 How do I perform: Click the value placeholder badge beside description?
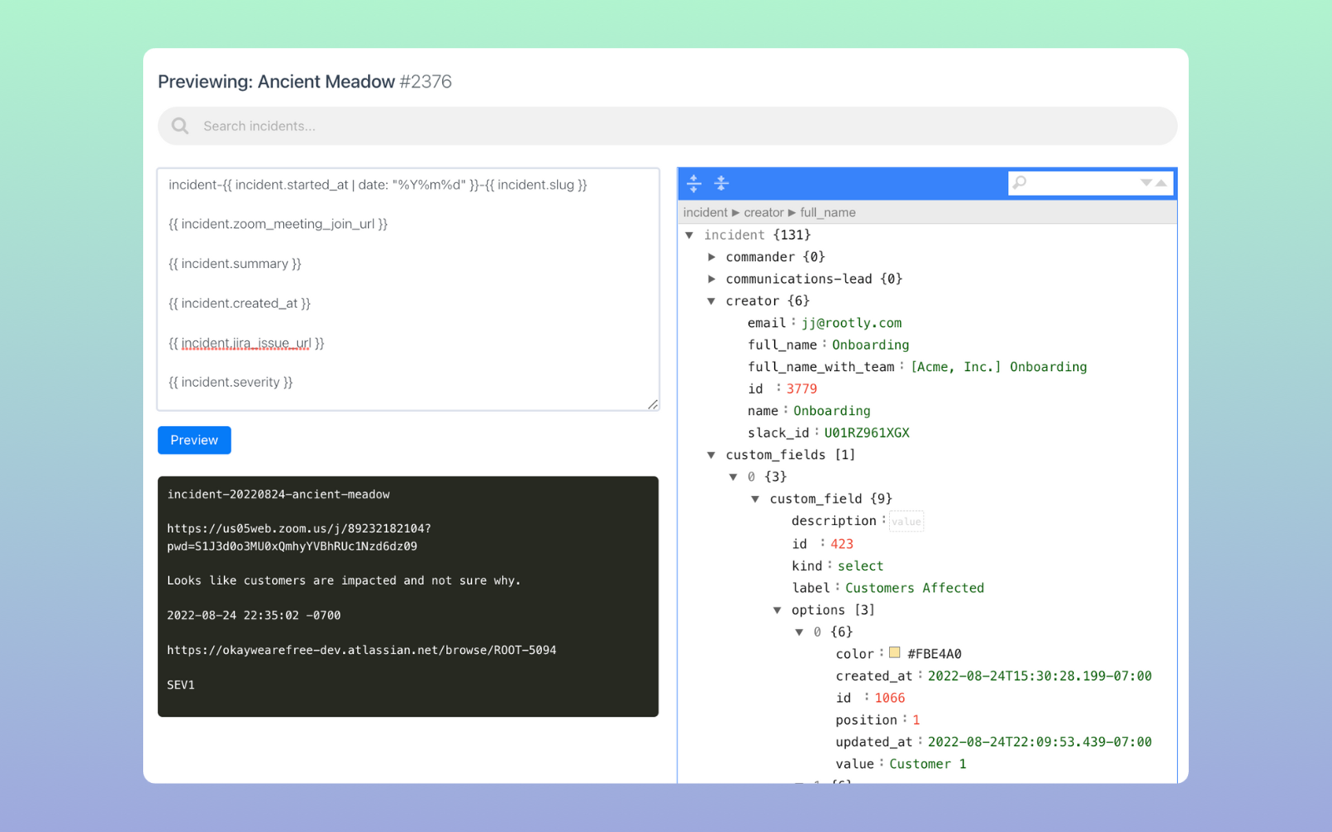pyautogui.click(x=906, y=521)
